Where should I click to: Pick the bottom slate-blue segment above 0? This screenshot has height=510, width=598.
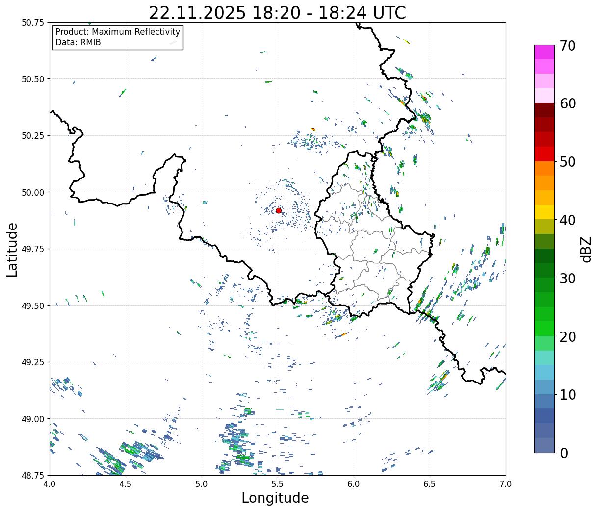tap(545, 445)
